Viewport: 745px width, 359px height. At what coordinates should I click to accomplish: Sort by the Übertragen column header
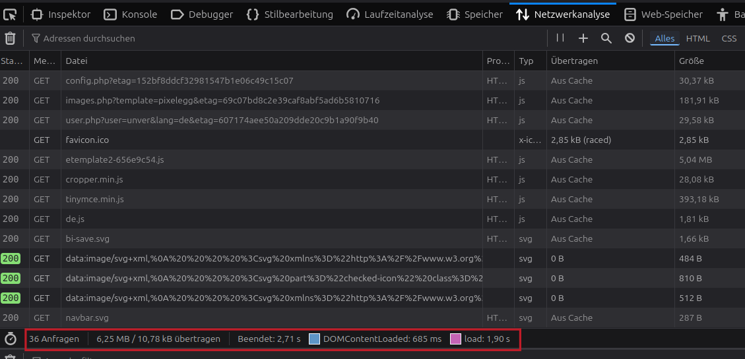(574, 61)
